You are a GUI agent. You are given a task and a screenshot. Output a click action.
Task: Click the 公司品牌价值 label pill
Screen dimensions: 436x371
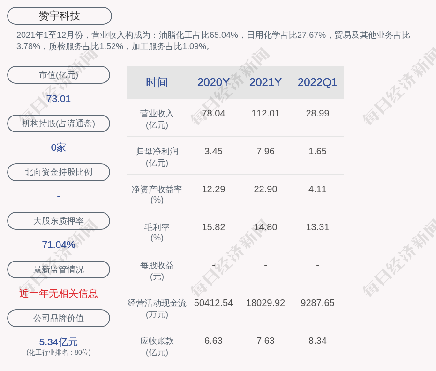click(x=59, y=318)
